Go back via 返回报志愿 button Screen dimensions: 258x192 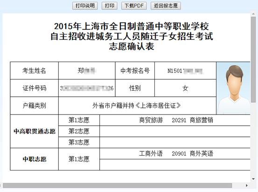coord(166,6)
